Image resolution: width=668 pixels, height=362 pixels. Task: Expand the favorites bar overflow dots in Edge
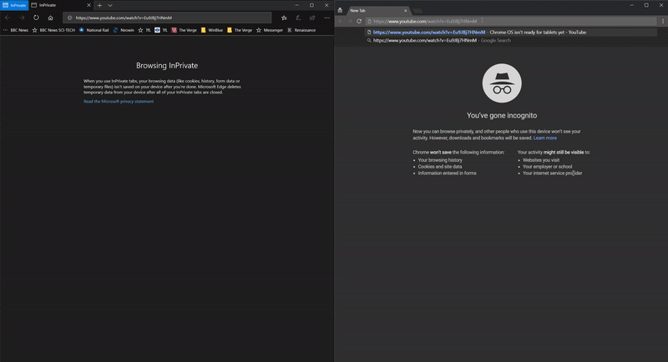[5, 30]
